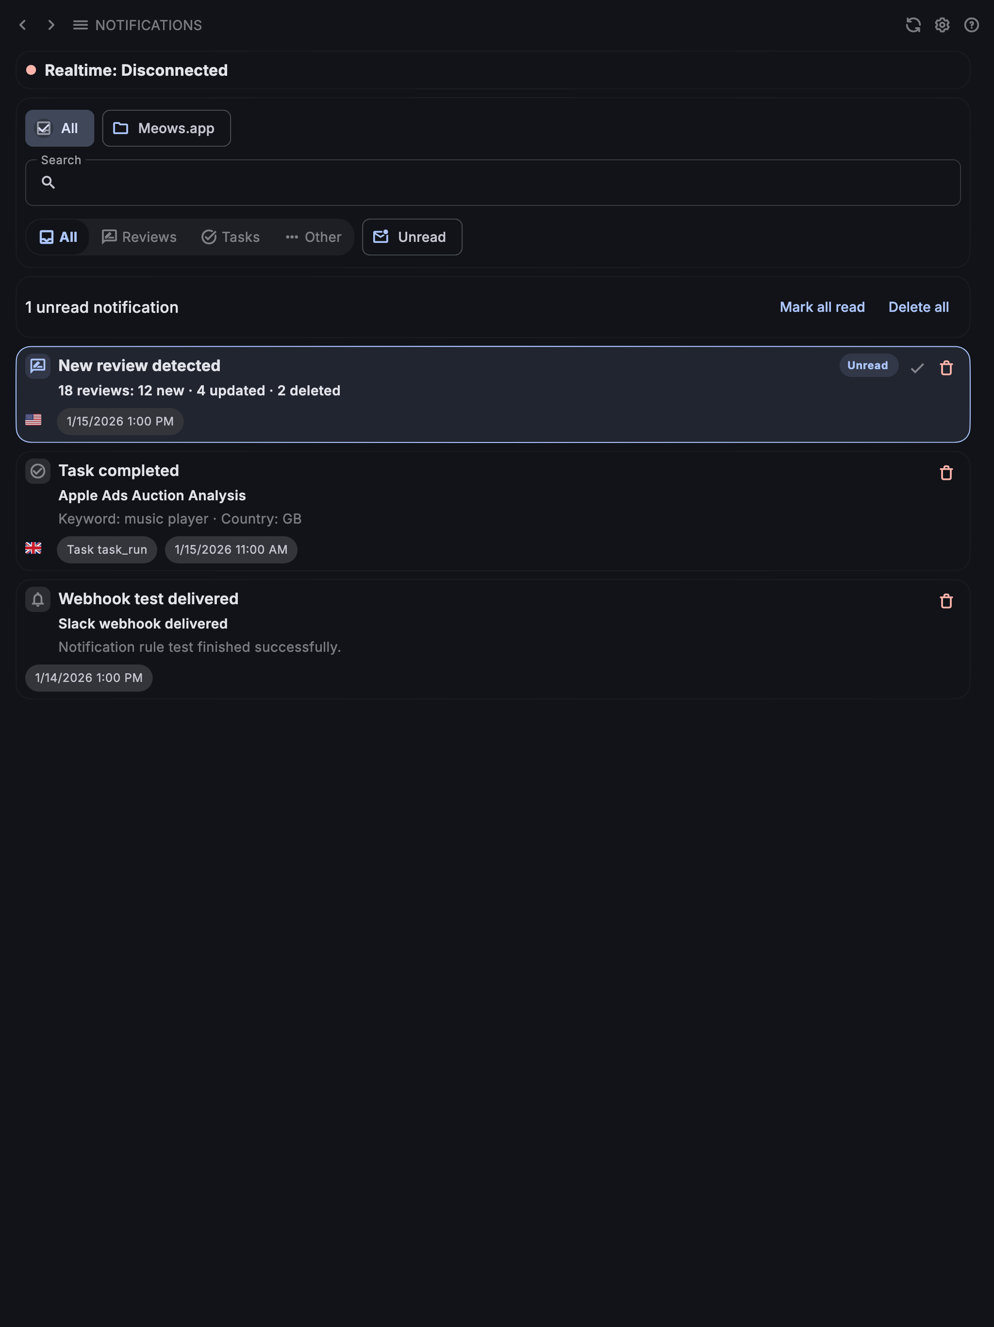Mark the new review notification as read
This screenshot has height=1327, width=994.
(917, 368)
